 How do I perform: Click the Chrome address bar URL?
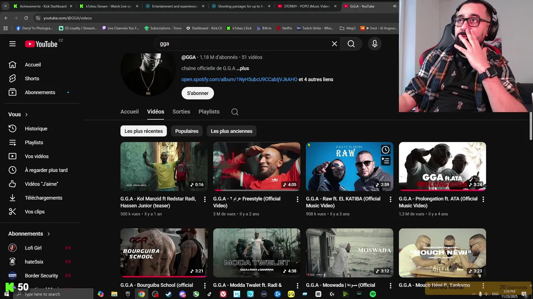pyautogui.click(x=67, y=18)
